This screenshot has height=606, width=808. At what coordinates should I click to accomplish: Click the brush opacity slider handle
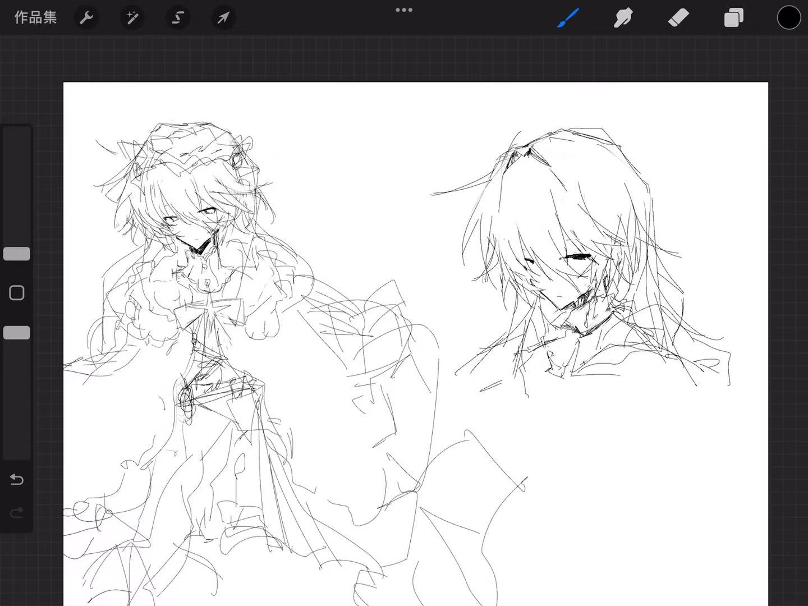[x=17, y=333]
